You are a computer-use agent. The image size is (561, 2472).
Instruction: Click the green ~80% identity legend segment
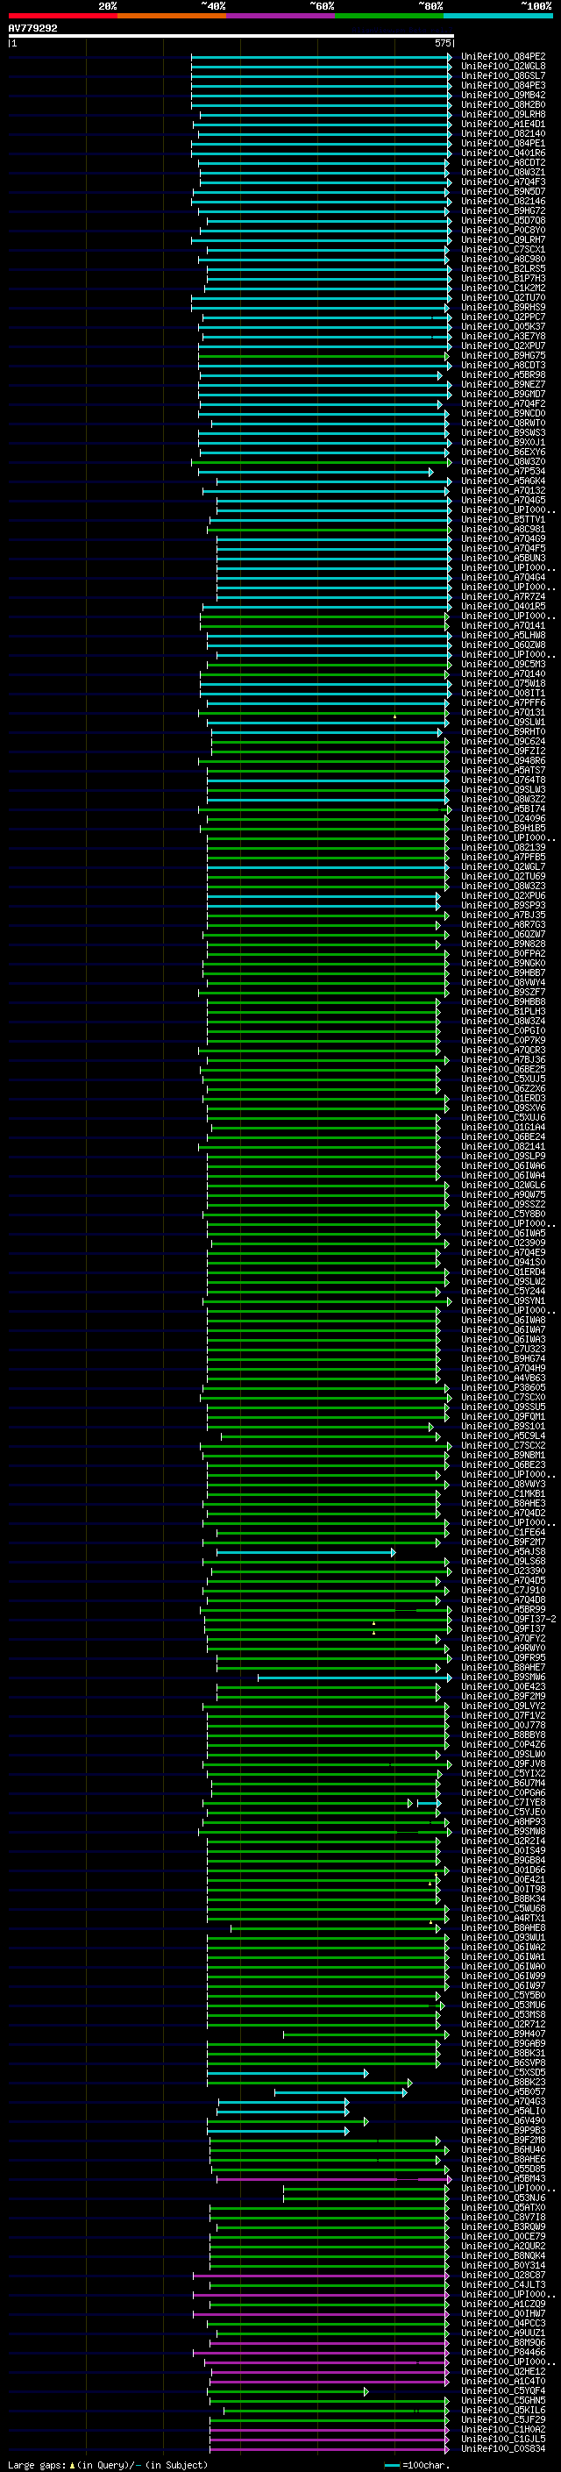389,16
